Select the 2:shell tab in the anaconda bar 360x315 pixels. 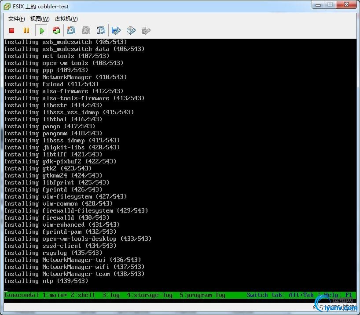coord(83,295)
